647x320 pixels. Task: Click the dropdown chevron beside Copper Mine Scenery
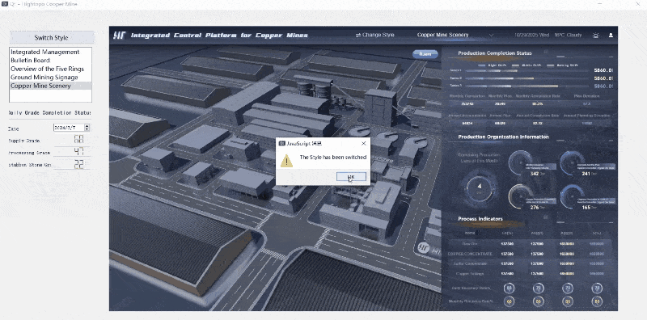491,35
